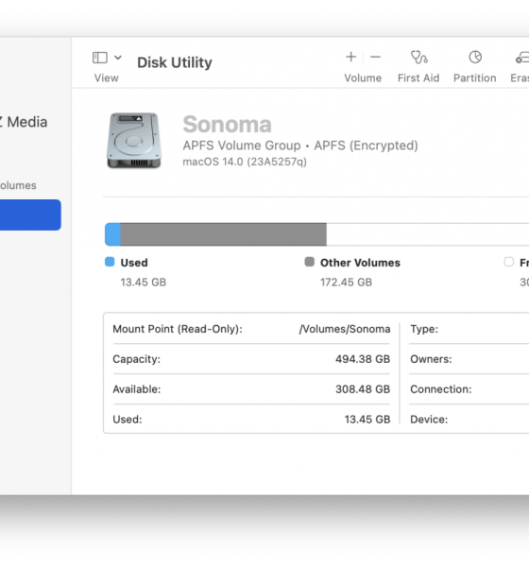Click the Other Volumes 172.45 GB value
Screen dimensions: 529x567
click(x=346, y=282)
